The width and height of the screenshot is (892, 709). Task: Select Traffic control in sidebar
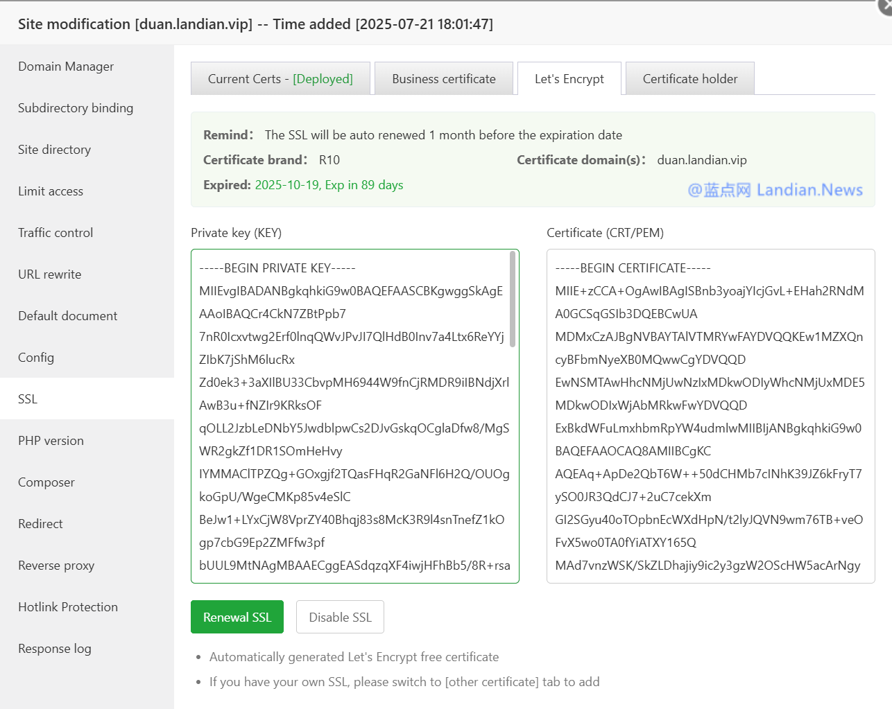coord(55,233)
